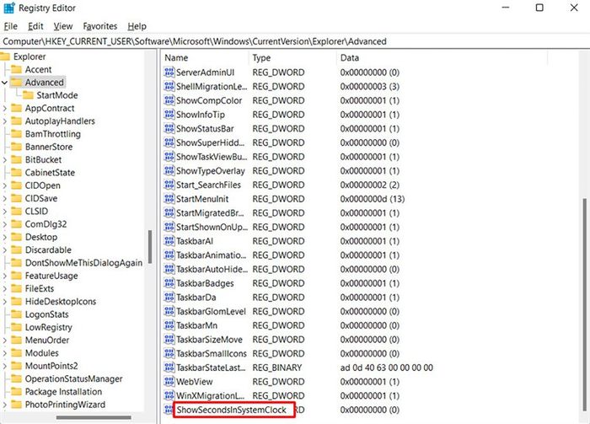Viewport: 590px width, 424px height.
Task: Click the tree pane horizontal scrollbar thumb
Action: pyautogui.click(x=94, y=417)
